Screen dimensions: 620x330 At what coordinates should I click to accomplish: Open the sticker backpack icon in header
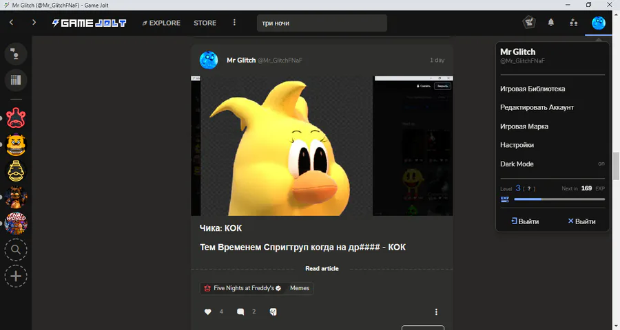529,23
